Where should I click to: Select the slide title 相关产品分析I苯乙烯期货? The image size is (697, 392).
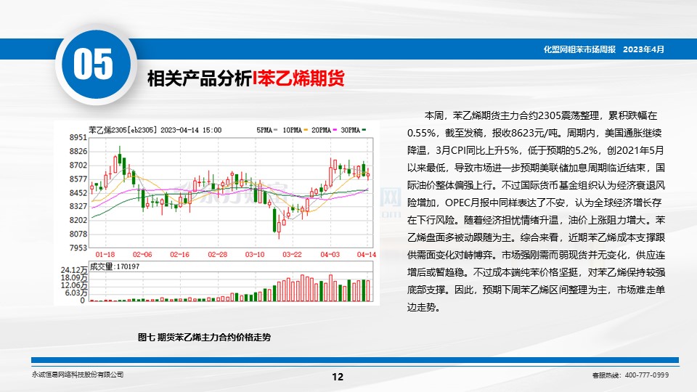(245, 78)
